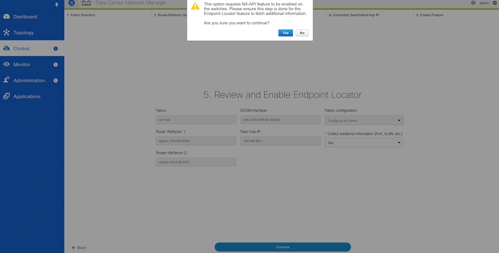
Task: Click the Control cloud icon
Action: 6,48
